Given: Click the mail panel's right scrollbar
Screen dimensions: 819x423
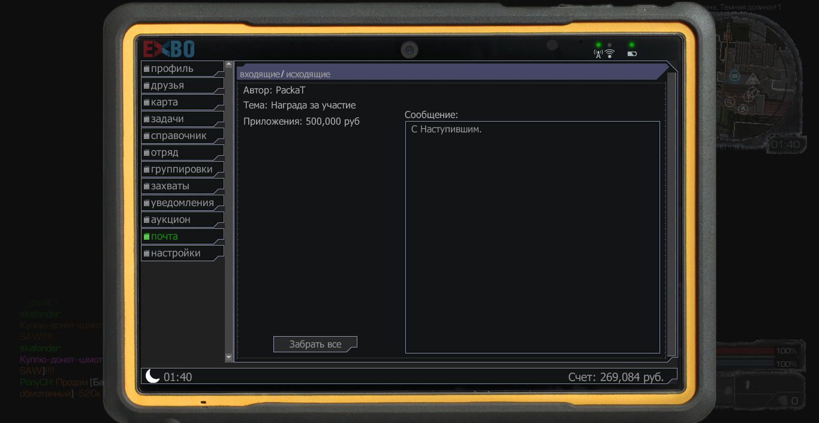Looking at the screenshot, I should [672, 215].
